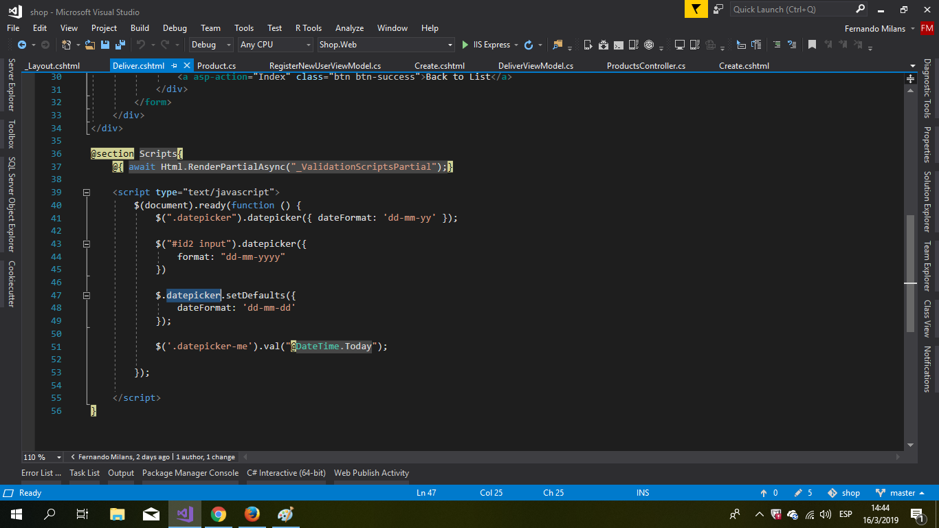This screenshot has width=939, height=528.
Task: Click the Refresh browser icon
Action: pyautogui.click(x=528, y=45)
